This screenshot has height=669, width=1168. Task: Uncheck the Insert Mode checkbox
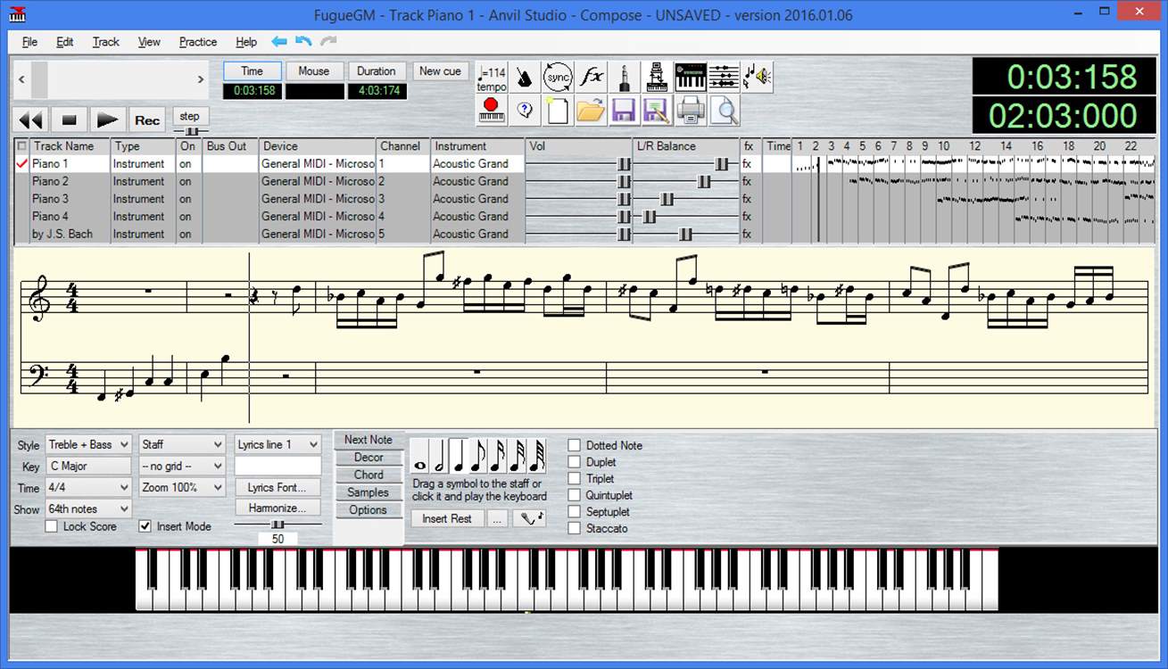[x=145, y=526]
